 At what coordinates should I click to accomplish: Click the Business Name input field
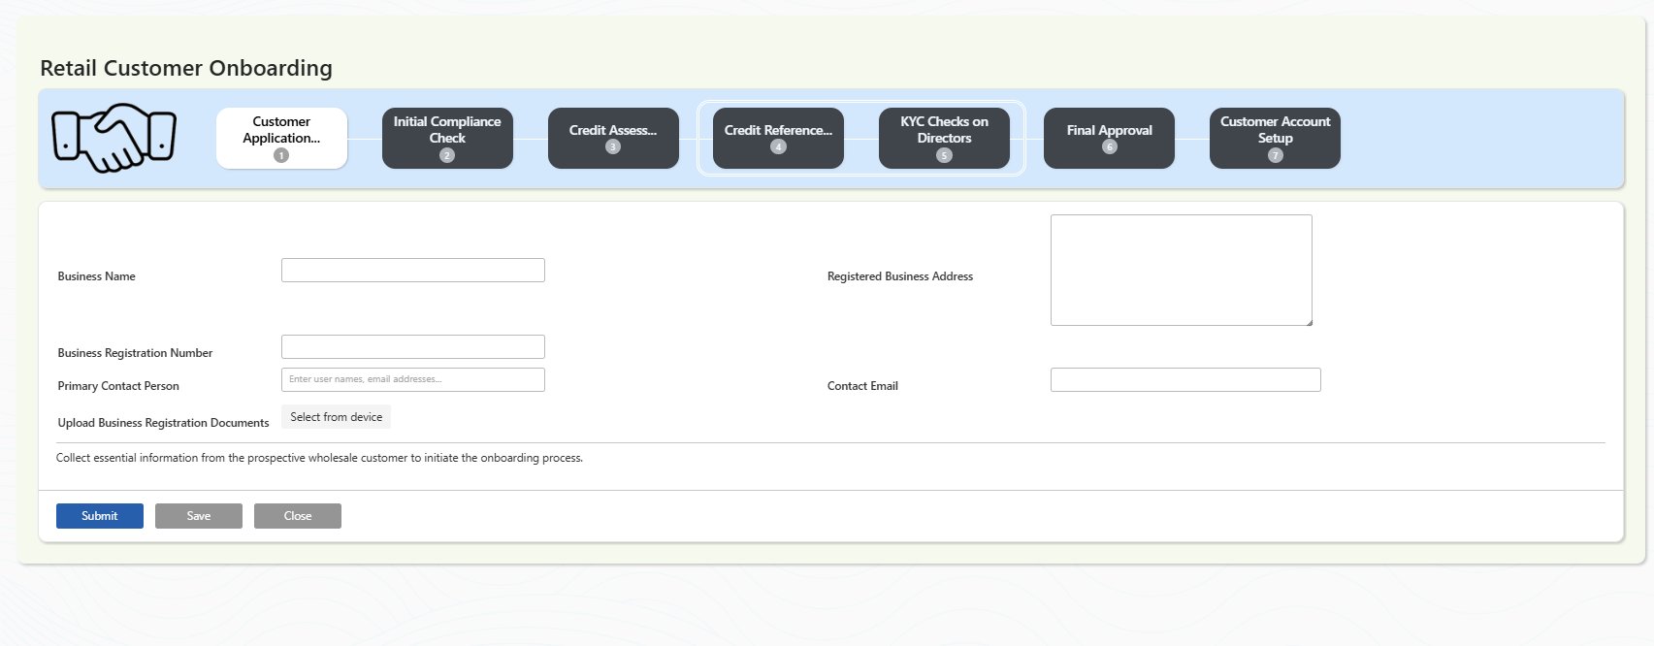click(x=413, y=270)
